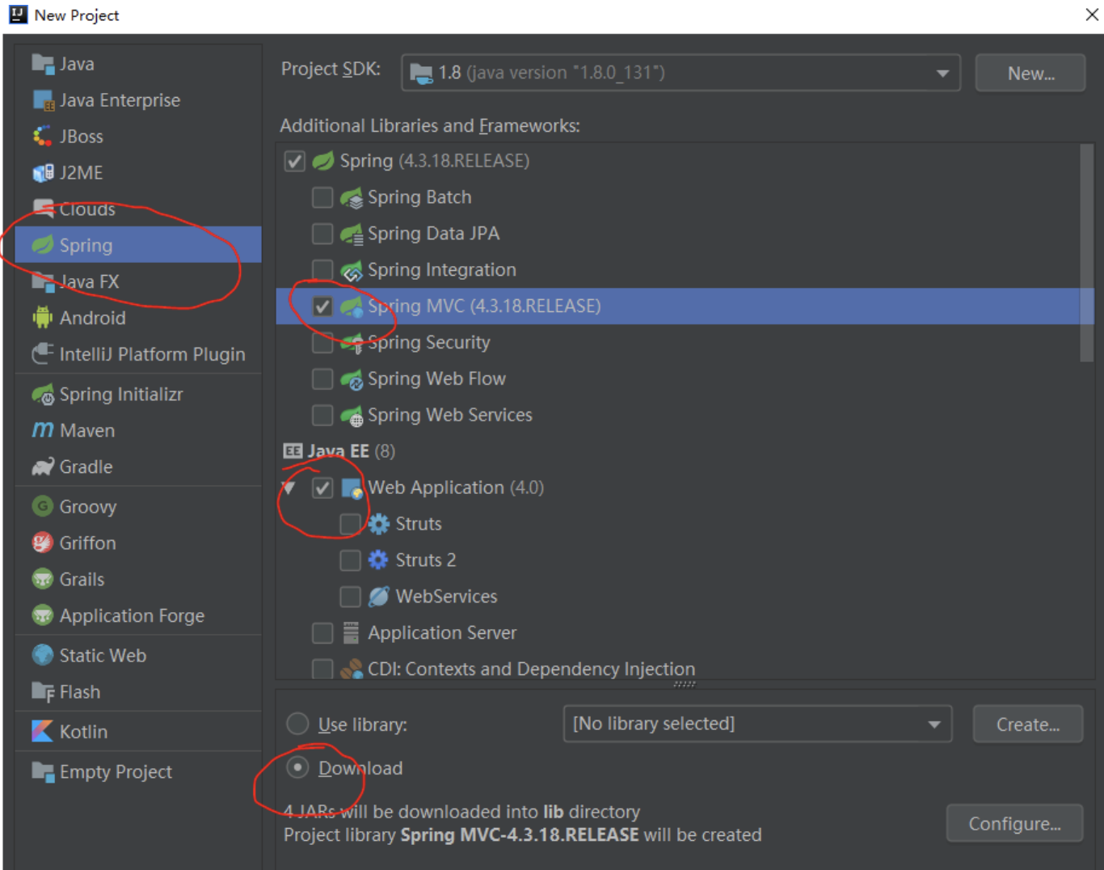The width and height of the screenshot is (1104, 870).
Task: Uncheck the Spring MVC checkbox
Action: tap(322, 306)
